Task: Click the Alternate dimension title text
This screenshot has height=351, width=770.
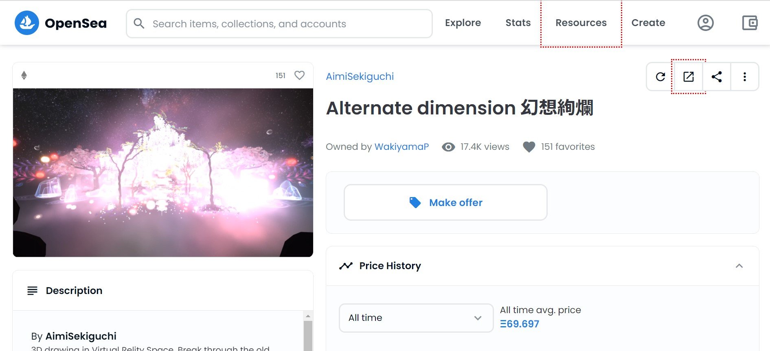Action: (x=460, y=108)
